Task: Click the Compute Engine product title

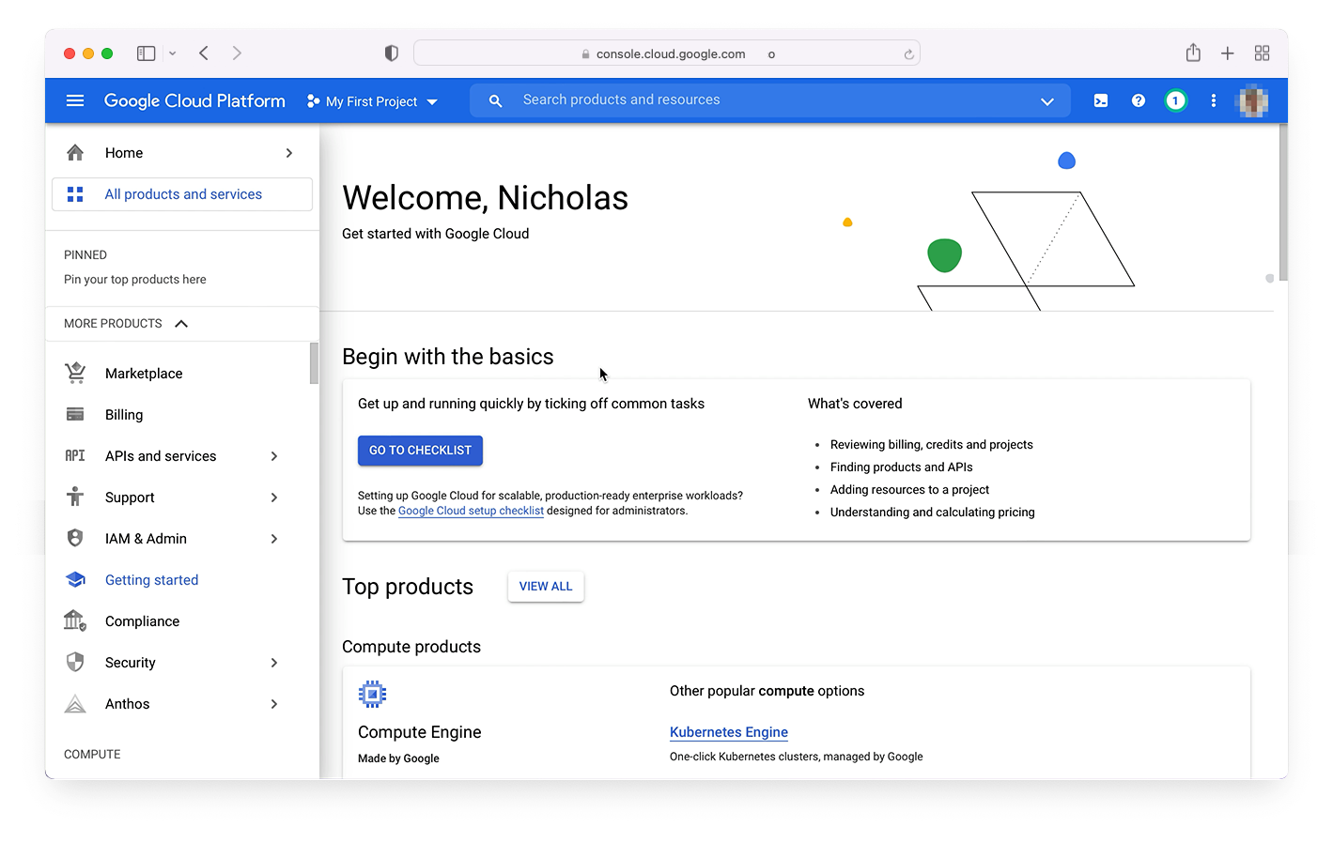Action: coord(419,732)
